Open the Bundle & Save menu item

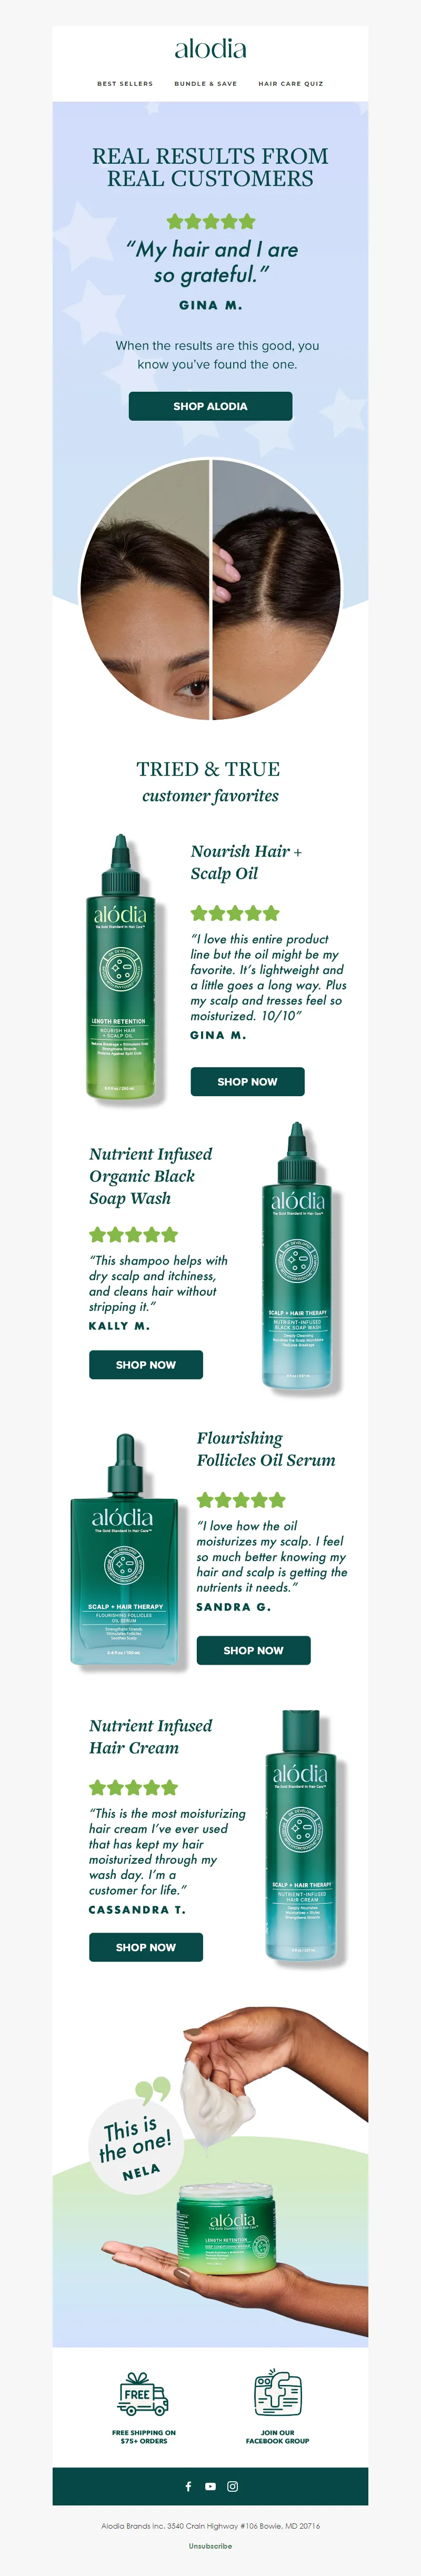[x=206, y=84]
